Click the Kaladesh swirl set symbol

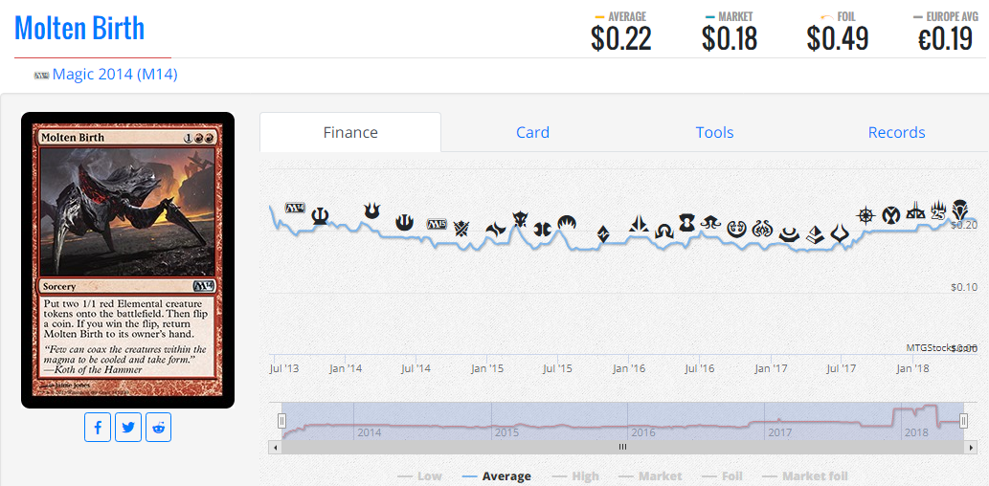(x=736, y=229)
